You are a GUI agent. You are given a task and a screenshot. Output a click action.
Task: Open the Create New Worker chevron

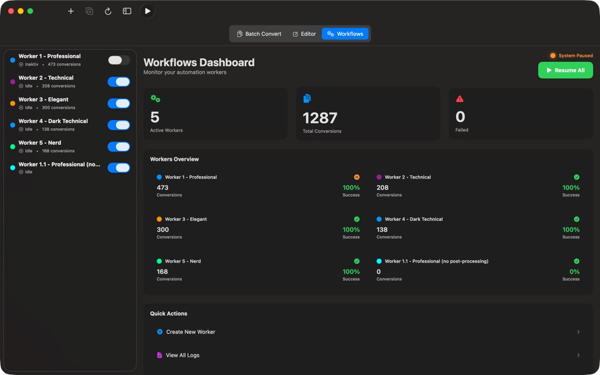(578, 332)
